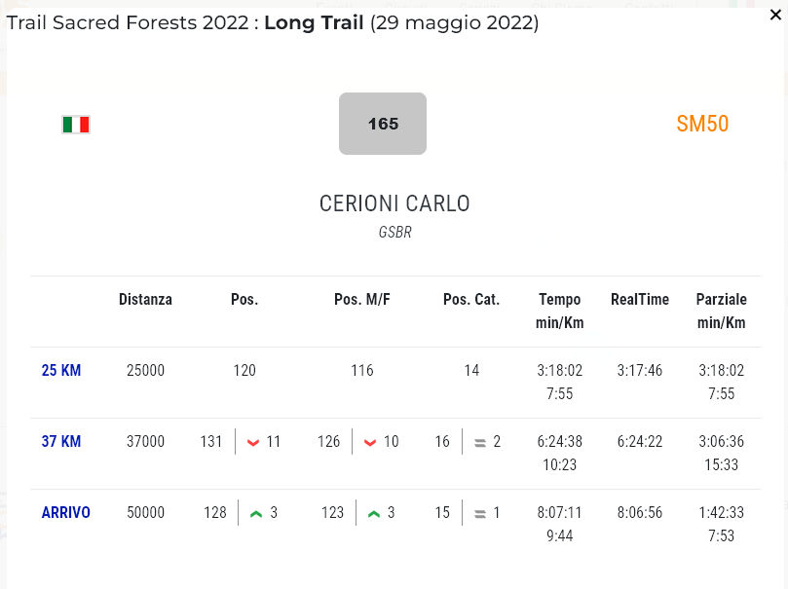
Task: Click equal sign in 37 KM Pos. Cat.
Action: [x=480, y=442]
